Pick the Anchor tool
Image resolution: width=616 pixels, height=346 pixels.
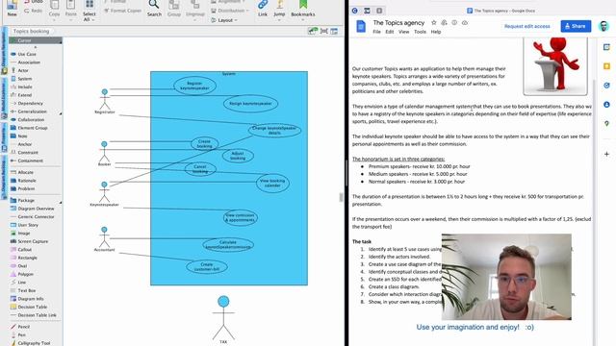(24, 144)
